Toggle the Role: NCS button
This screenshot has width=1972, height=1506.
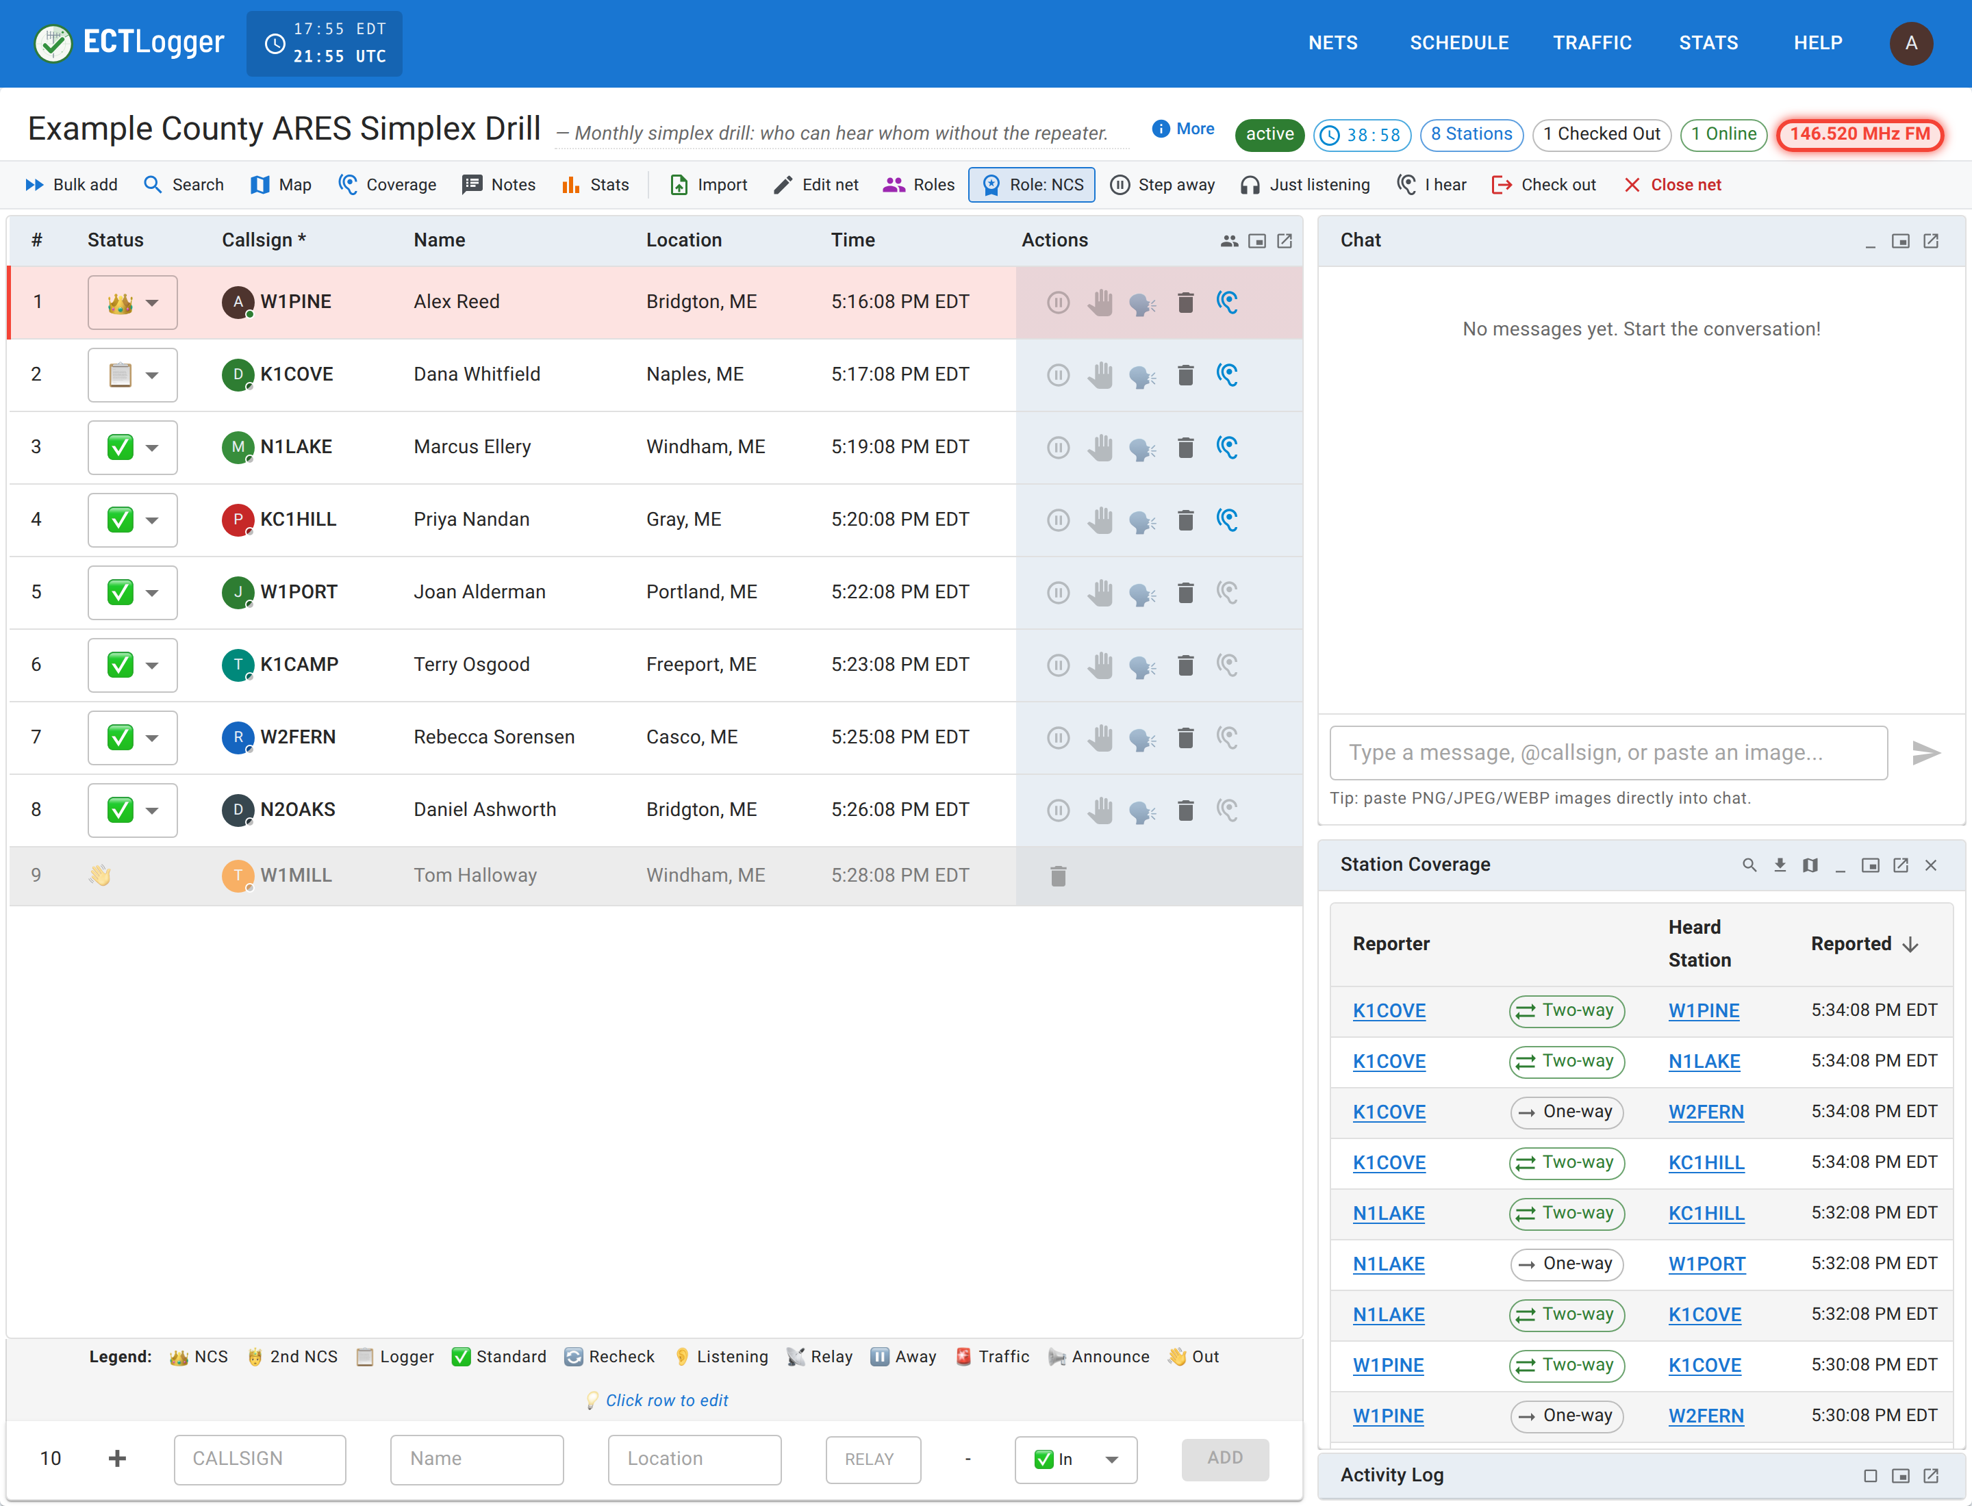coord(1031,185)
